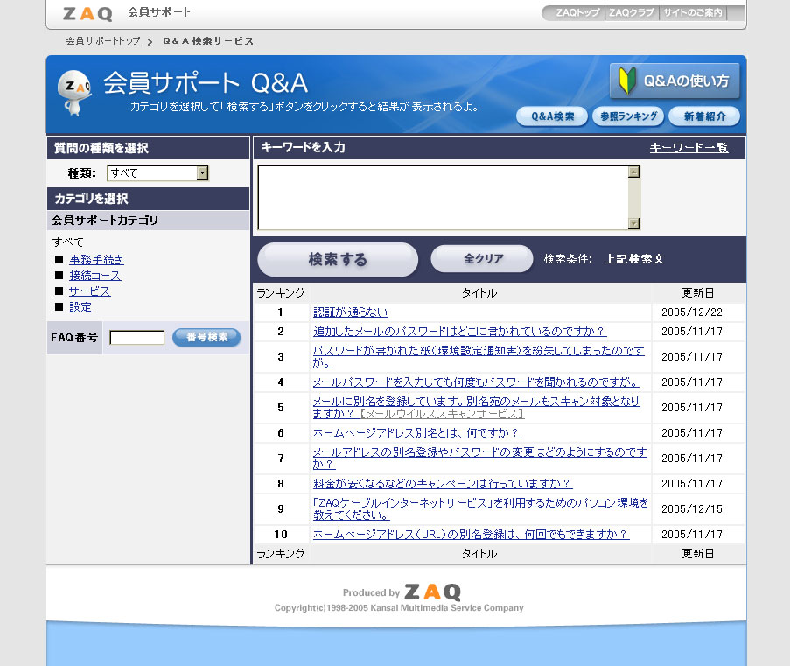Click the ZAQ logo in header

tap(87, 13)
